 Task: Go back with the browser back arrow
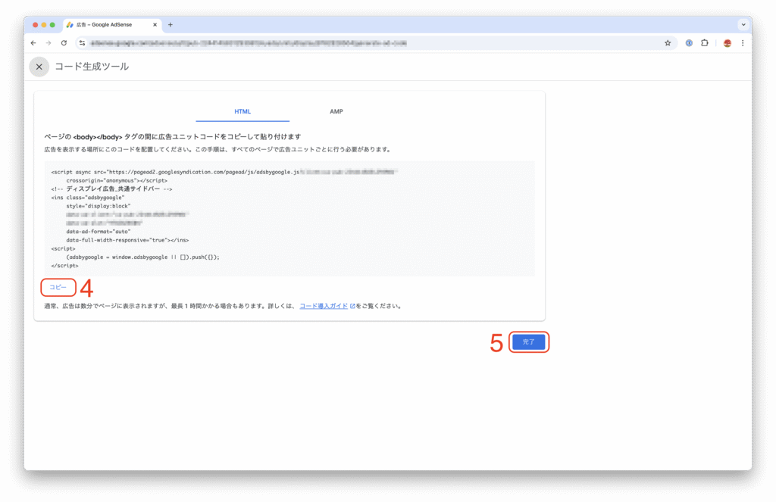[33, 43]
